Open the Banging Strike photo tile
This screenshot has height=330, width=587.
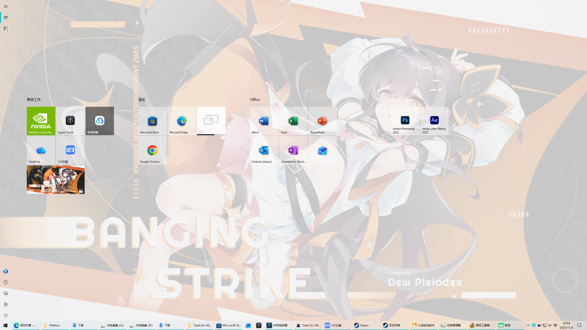[56, 180]
